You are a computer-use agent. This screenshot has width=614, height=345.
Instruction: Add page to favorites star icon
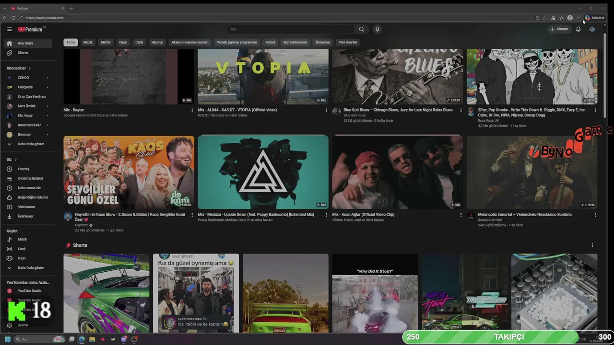(x=544, y=18)
